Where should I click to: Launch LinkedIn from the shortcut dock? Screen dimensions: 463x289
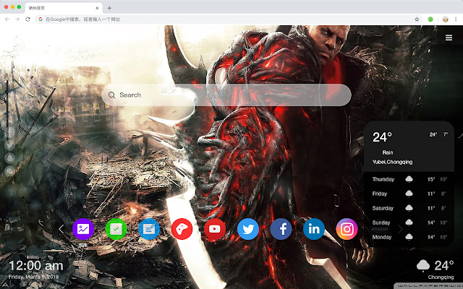tap(313, 229)
